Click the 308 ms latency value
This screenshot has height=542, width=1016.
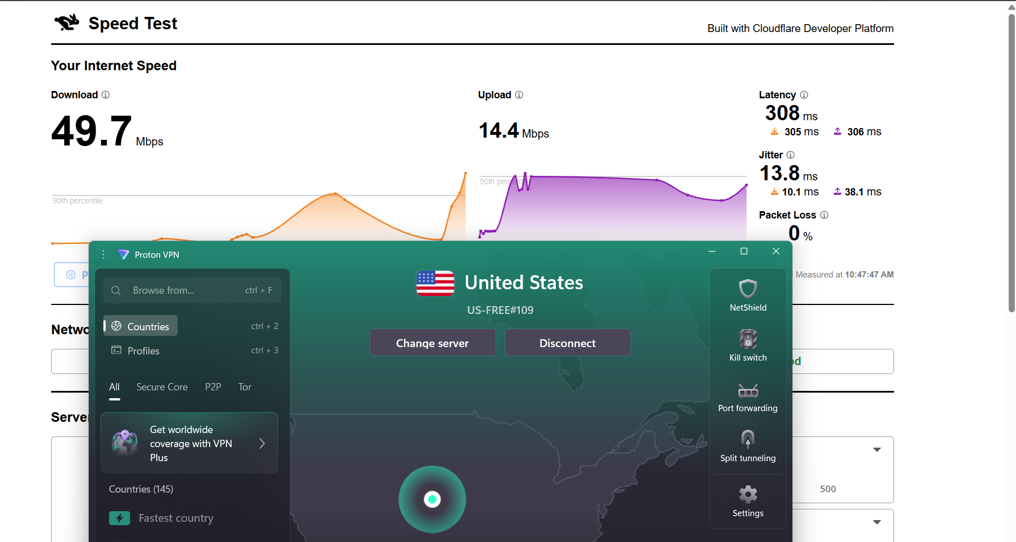(x=791, y=113)
